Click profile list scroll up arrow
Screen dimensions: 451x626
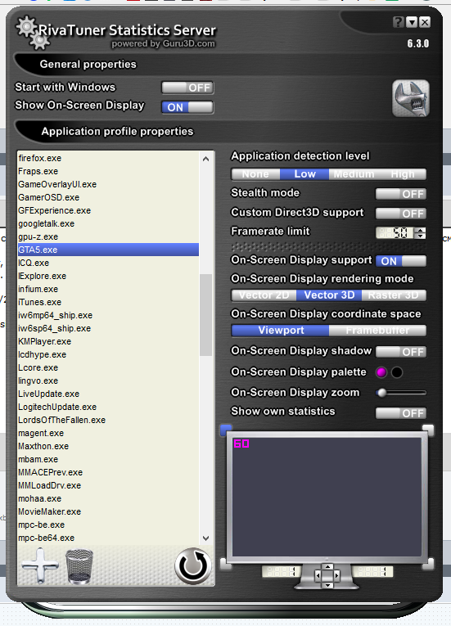coord(205,159)
